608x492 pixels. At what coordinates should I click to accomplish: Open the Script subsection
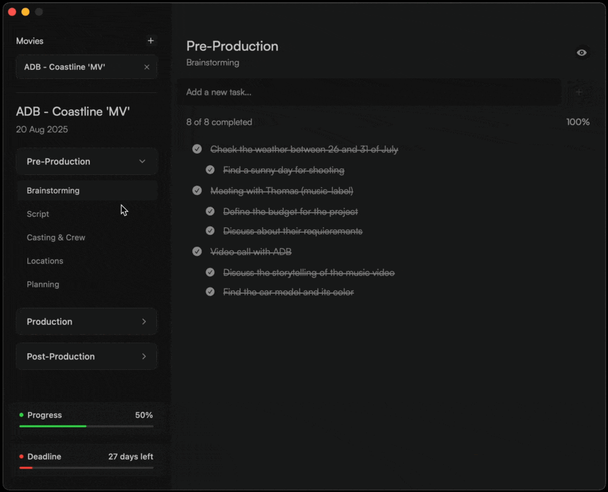coord(38,214)
